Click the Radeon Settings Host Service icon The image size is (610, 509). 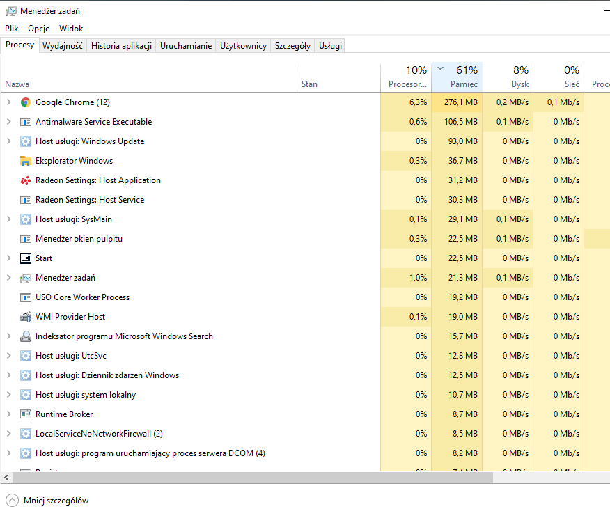tap(26, 200)
